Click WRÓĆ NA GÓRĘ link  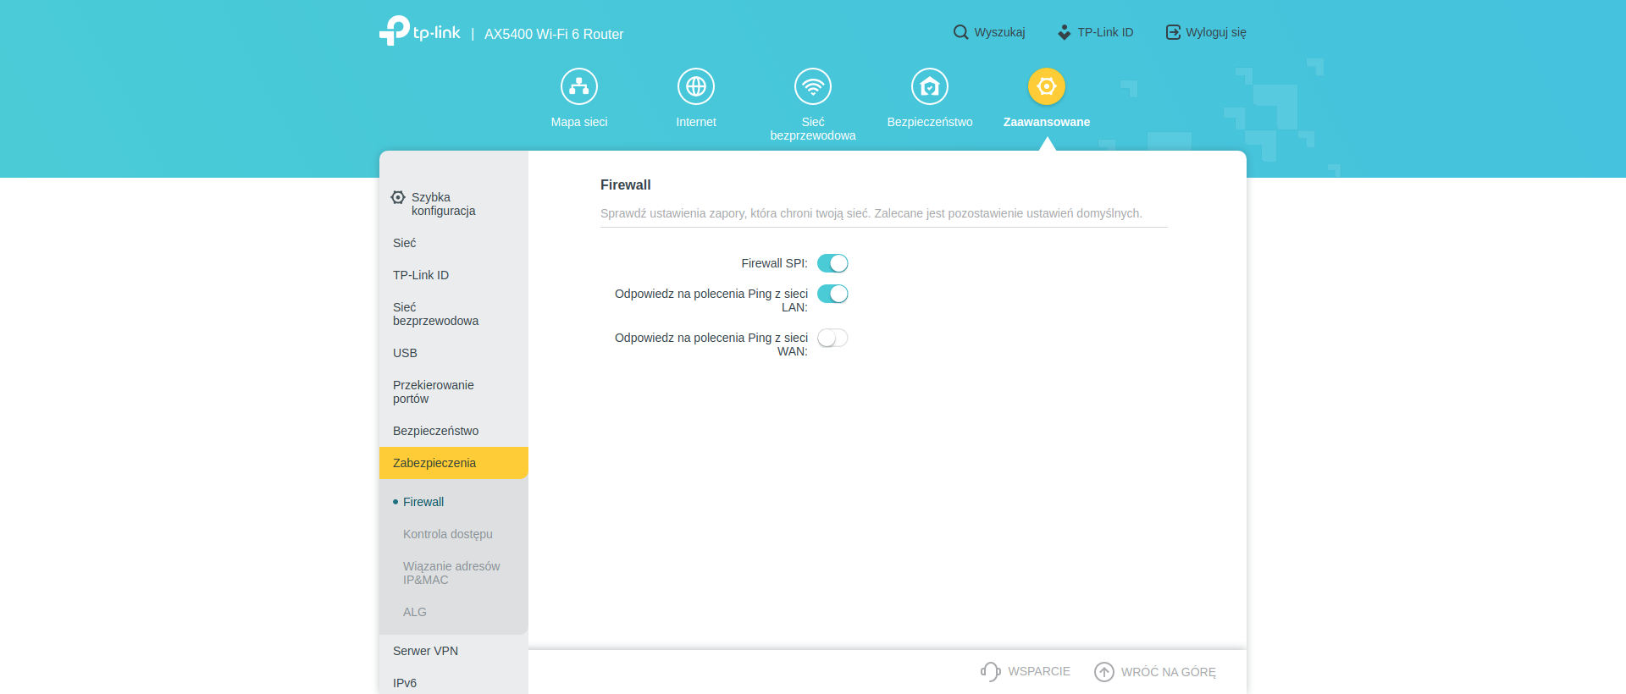pyautogui.click(x=1167, y=672)
